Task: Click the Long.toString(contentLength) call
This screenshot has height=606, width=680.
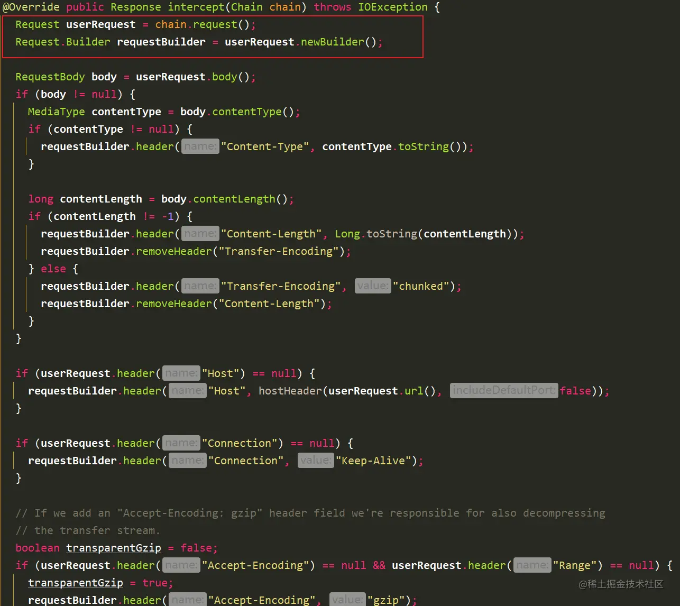Action: point(426,234)
